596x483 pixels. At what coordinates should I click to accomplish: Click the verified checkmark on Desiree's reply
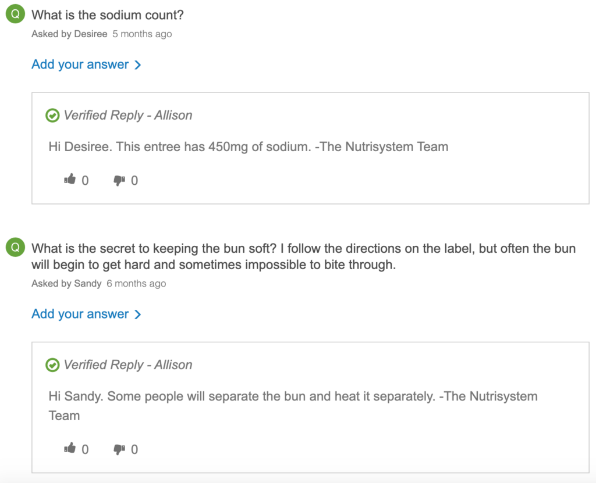click(x=52, y=116)
